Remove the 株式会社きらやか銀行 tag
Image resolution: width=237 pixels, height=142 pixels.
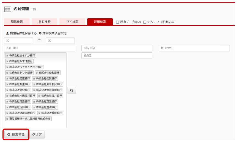click(7, 56)
